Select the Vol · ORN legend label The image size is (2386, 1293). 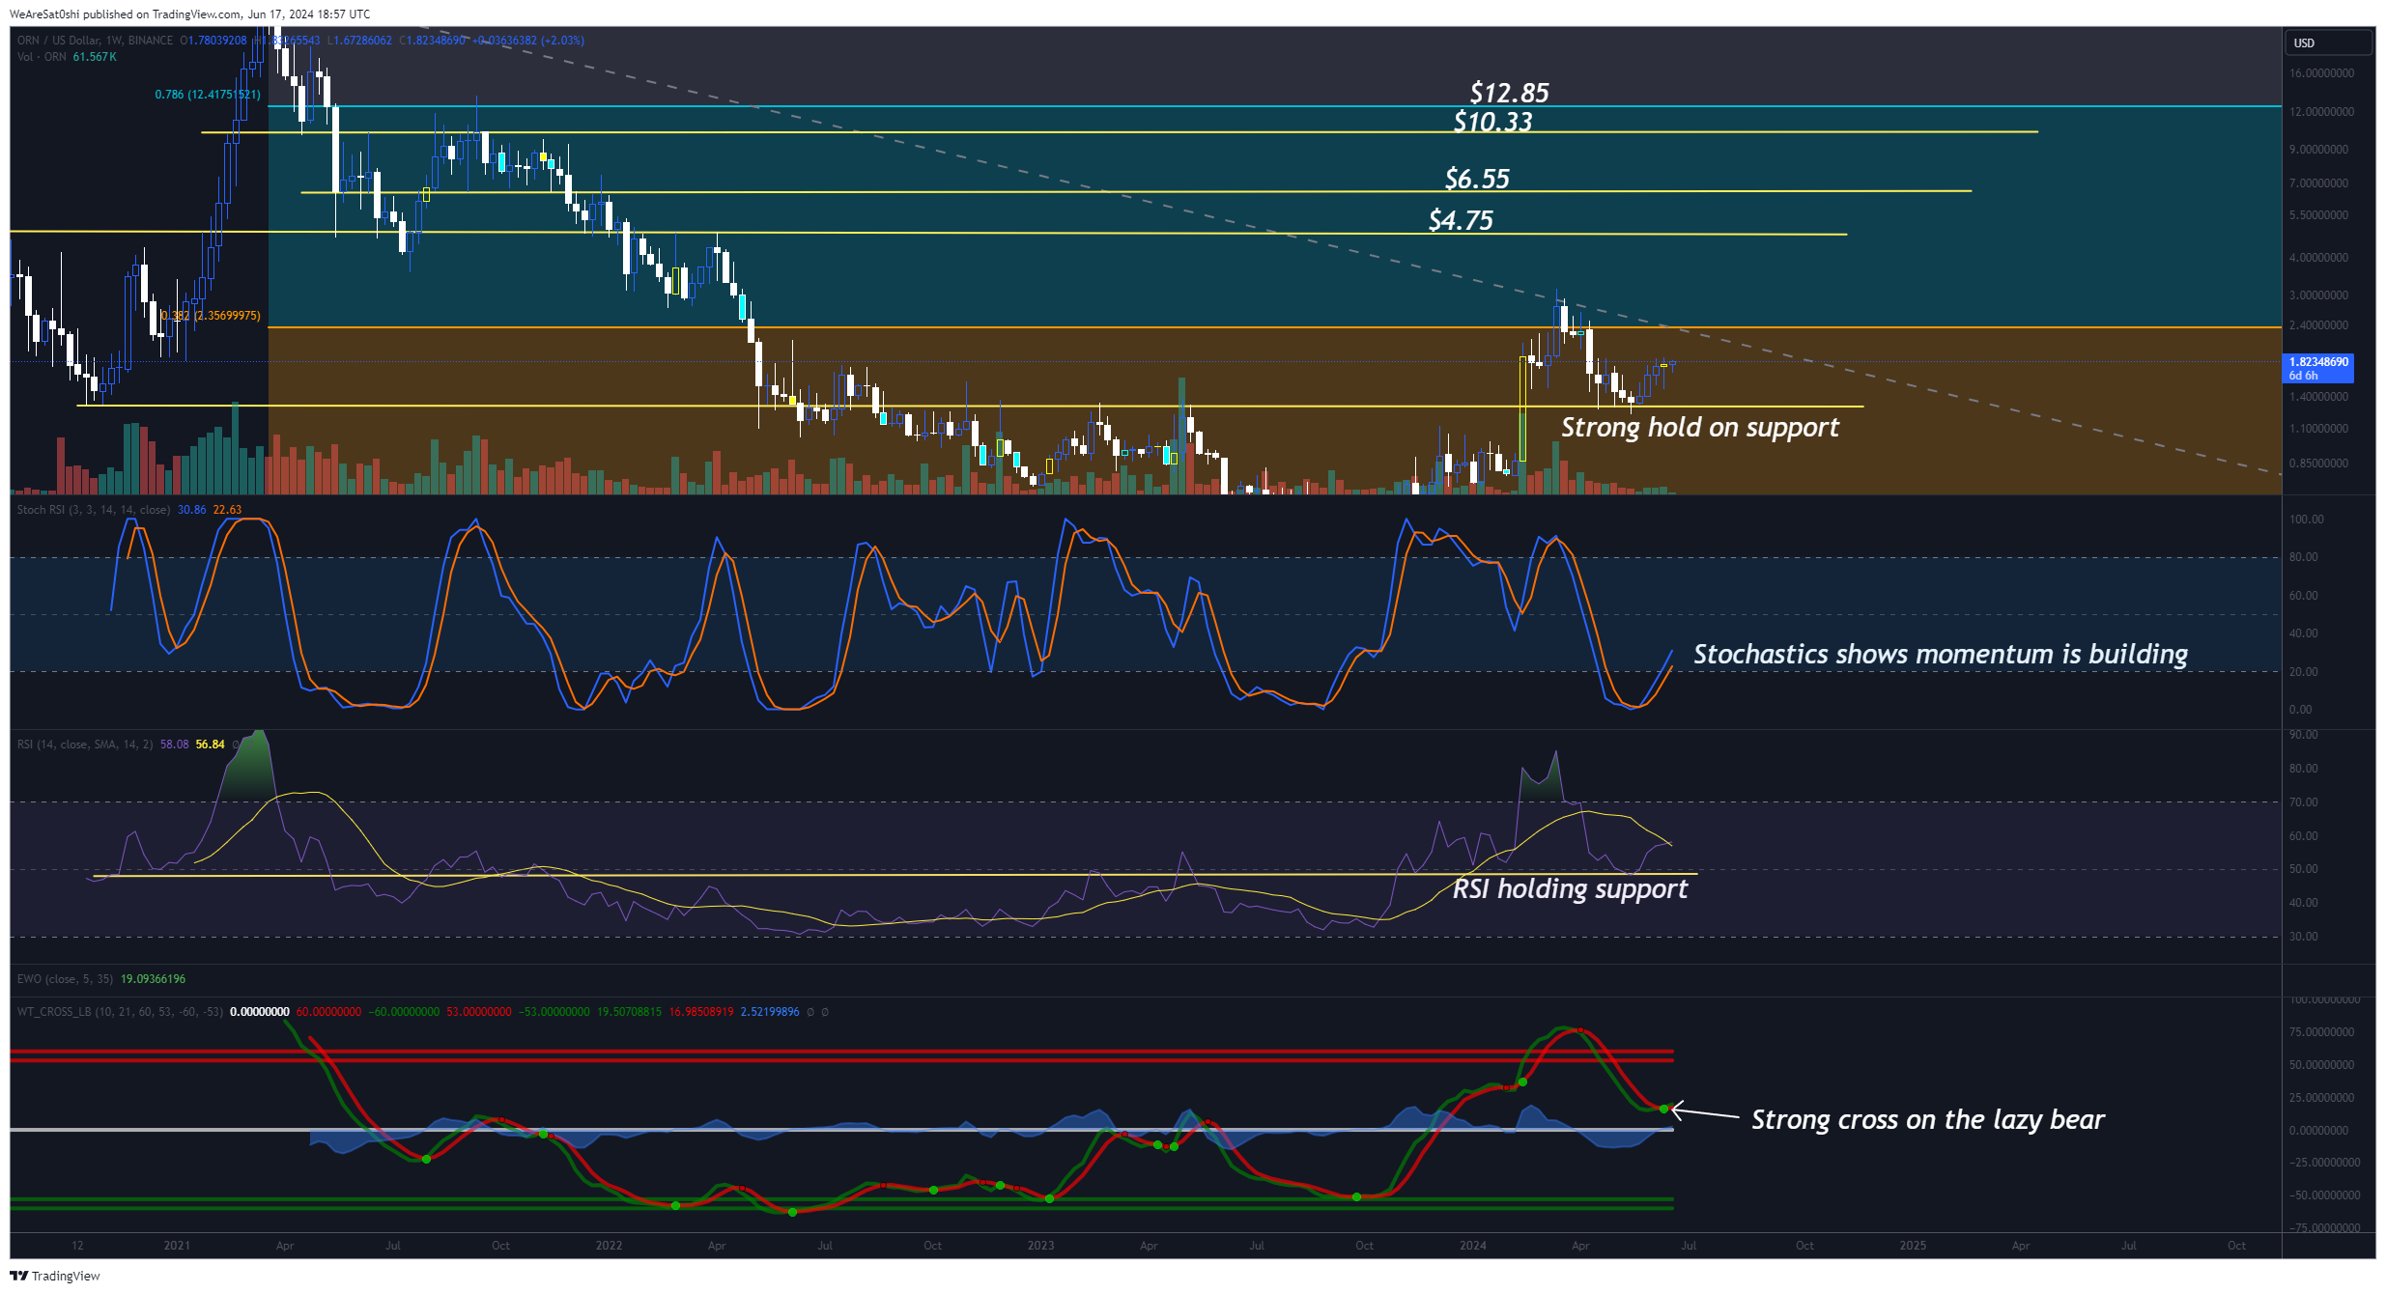[x=42, y=57]
